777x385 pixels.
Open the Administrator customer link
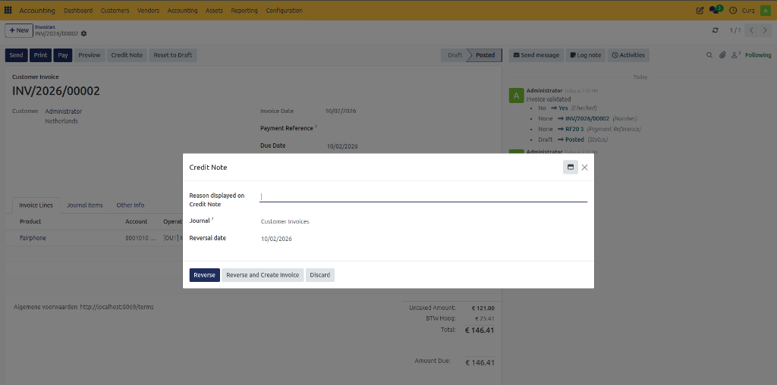coord(64,111)
